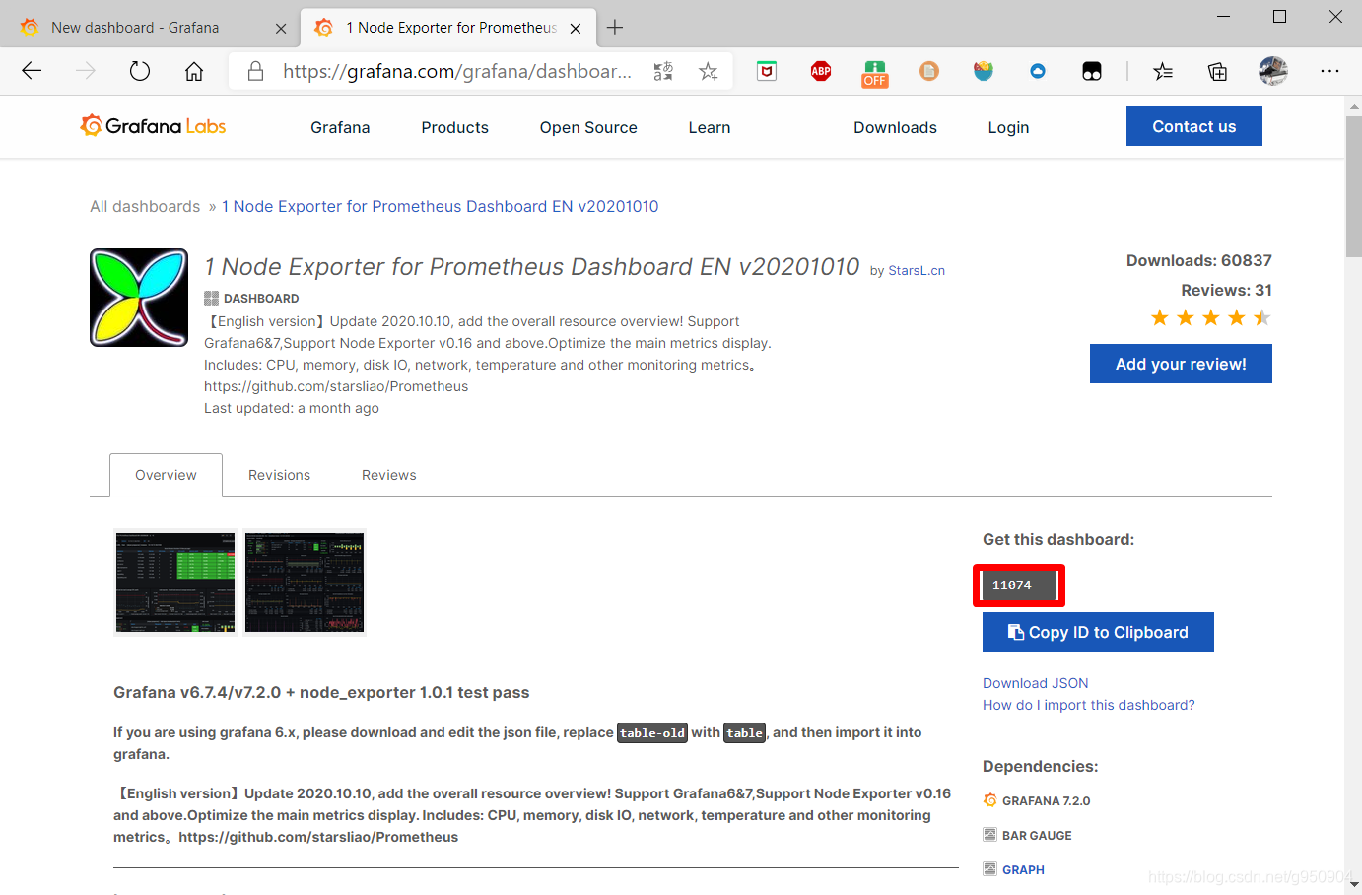Click Copy ID to Clipboard button
This screenshot has width=1362, height=895.
click(1098, 632)
